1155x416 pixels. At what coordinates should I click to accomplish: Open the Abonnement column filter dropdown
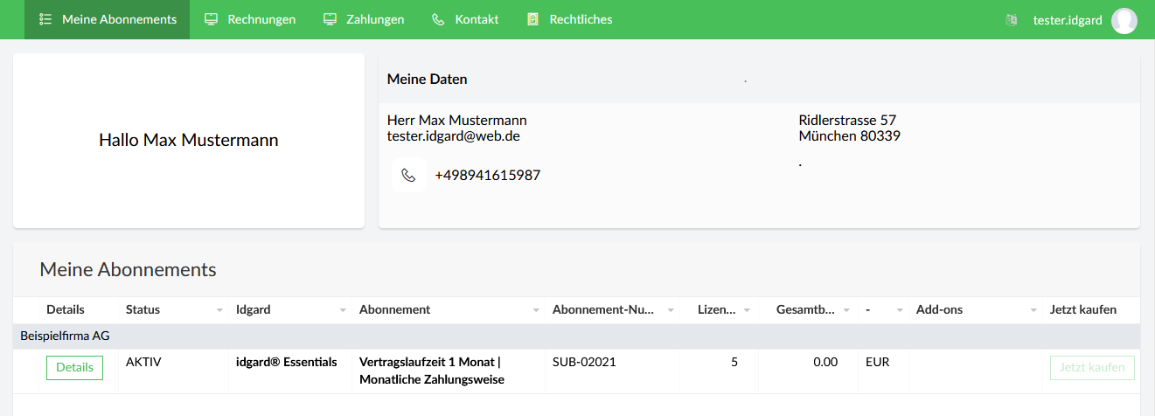tap(536, 310)
